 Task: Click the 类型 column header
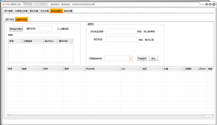pos(210,69)
